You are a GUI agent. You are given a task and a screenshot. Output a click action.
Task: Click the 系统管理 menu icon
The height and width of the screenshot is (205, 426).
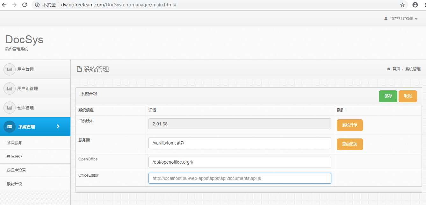(10, 126)
